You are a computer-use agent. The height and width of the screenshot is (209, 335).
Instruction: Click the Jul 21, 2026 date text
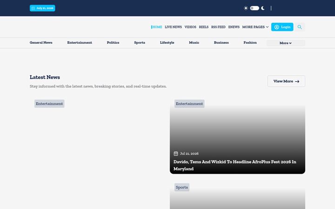pos(189,153)
